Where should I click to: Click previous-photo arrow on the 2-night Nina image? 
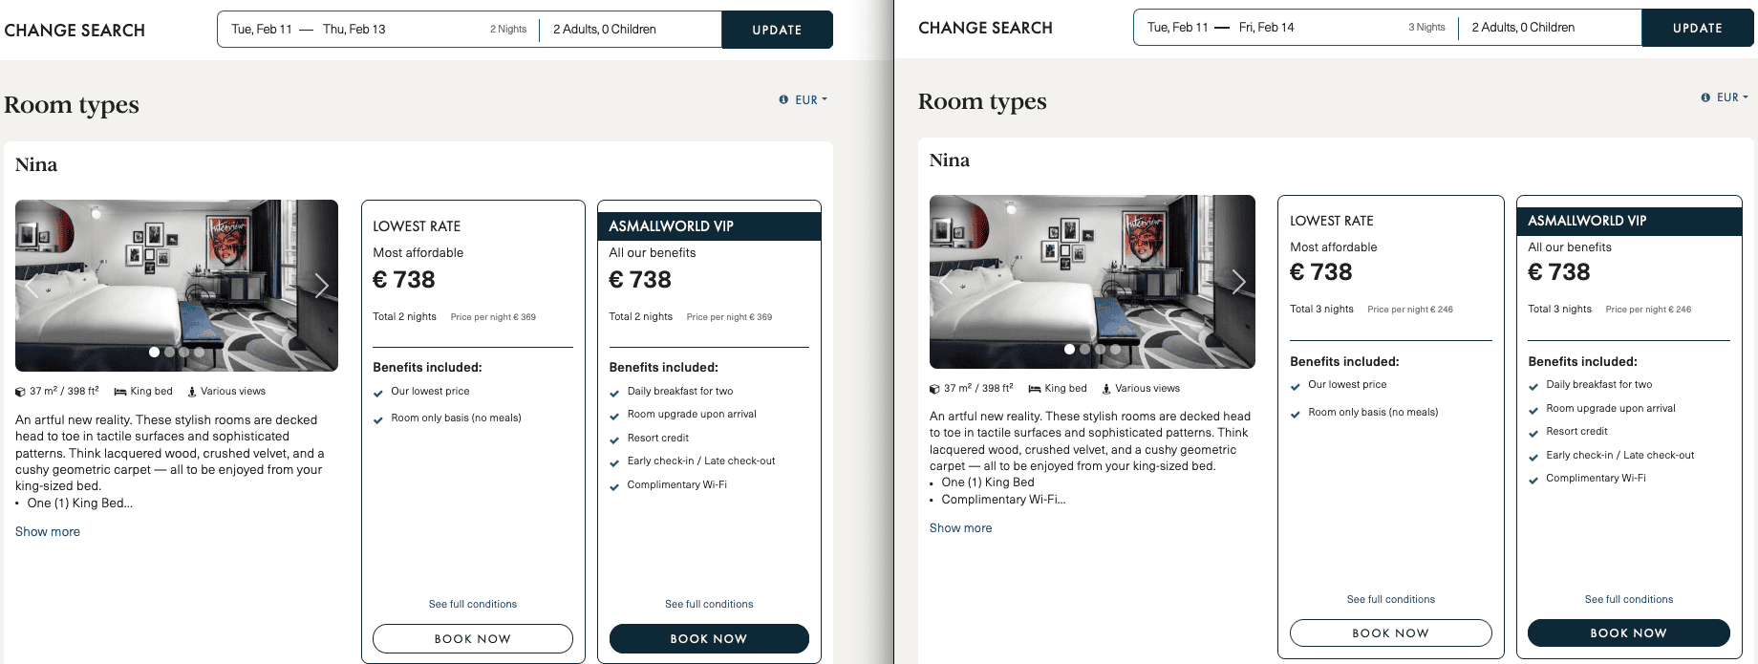coord(32,286)
